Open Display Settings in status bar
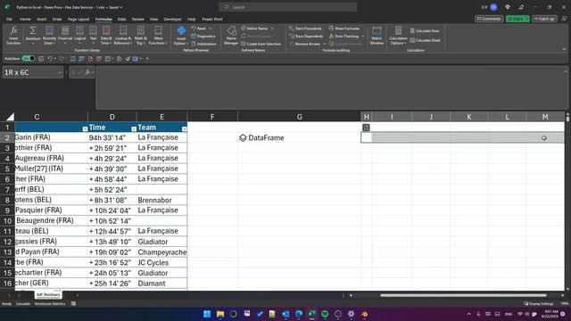This screenshot has width=571, height=321. 539,303
